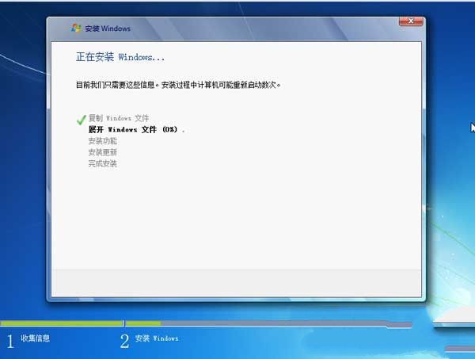This screenshot has height=359, width=475.
Task: Click the first green progress bar segment
Action: point(61,323)
